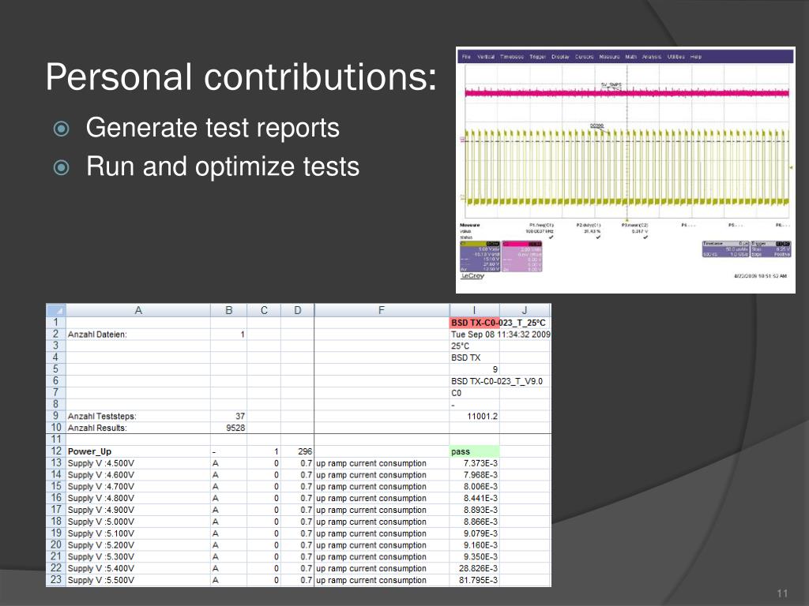Click the date cell Tue Sep 08 11:34:32 2009
Screen dimensions: 809x606
point(500,335)
